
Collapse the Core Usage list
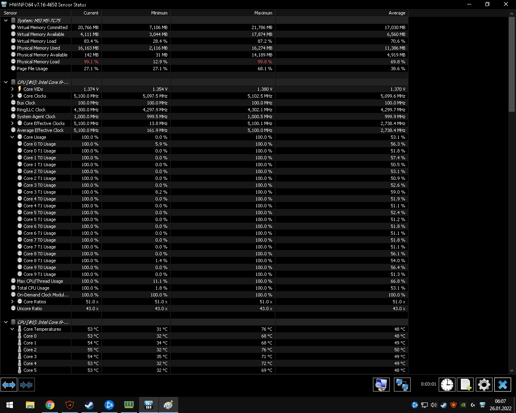tap(12, 137)
